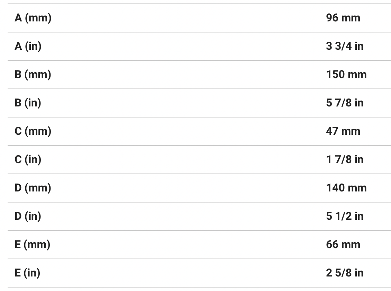The width and height of the screenshot is (391, 291).
Task: Click the B (in) row label
Action: [28, 103]
